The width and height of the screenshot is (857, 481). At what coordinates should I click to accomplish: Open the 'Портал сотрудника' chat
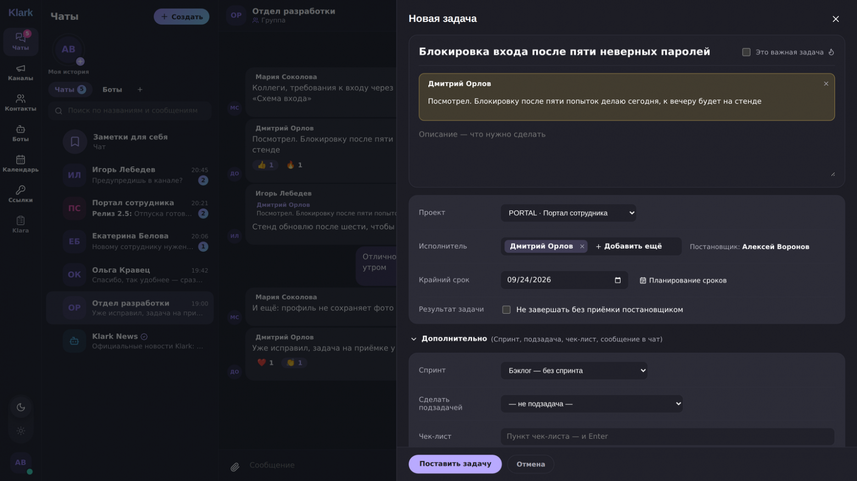pyautogui.click(x=130, y=208)
